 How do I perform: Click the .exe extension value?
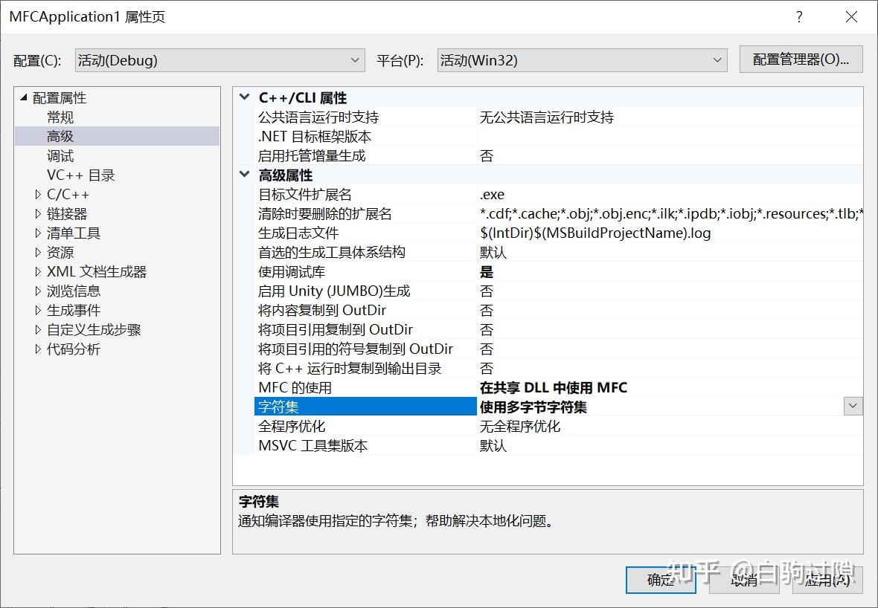[x=492, y=194]
